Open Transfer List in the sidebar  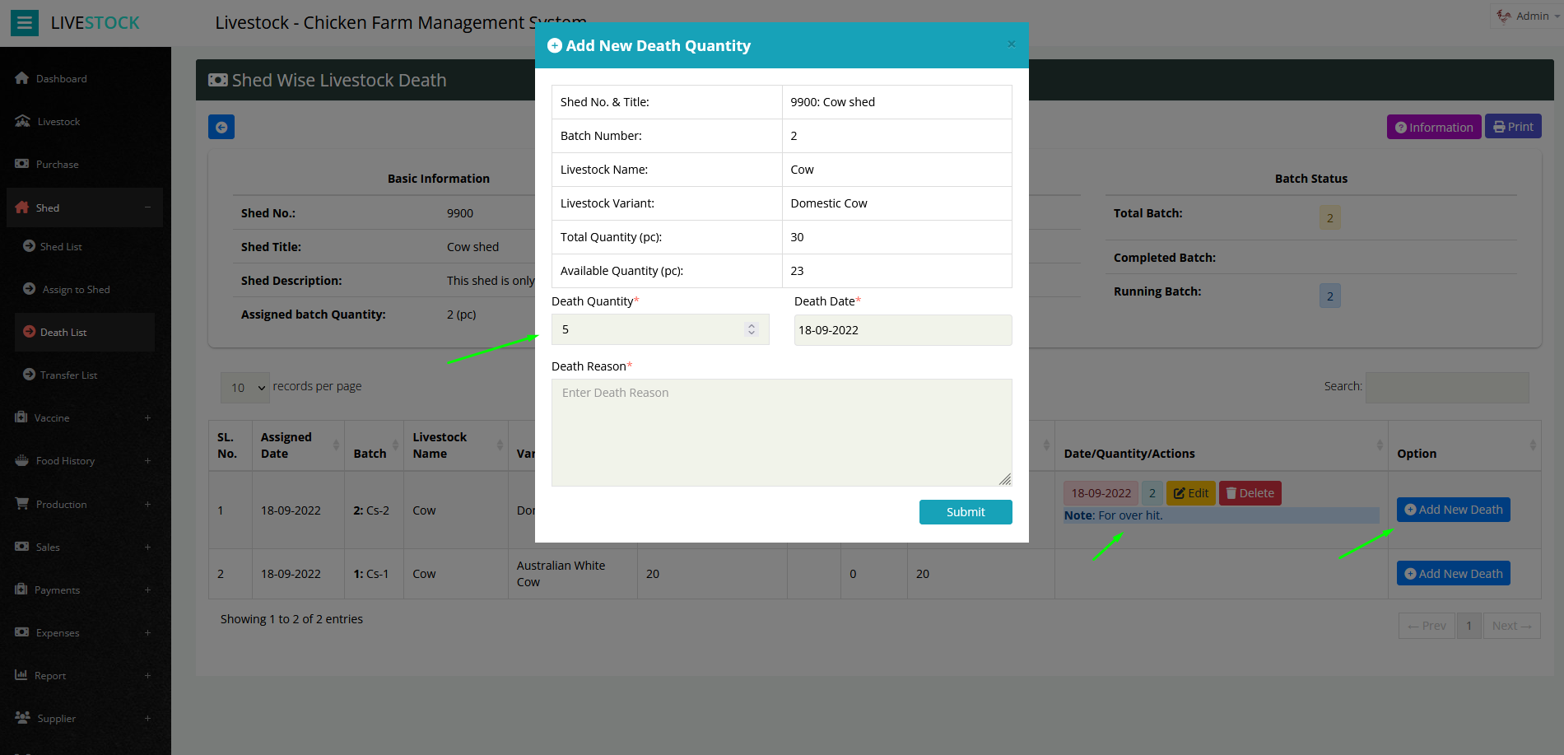point(68,375)
